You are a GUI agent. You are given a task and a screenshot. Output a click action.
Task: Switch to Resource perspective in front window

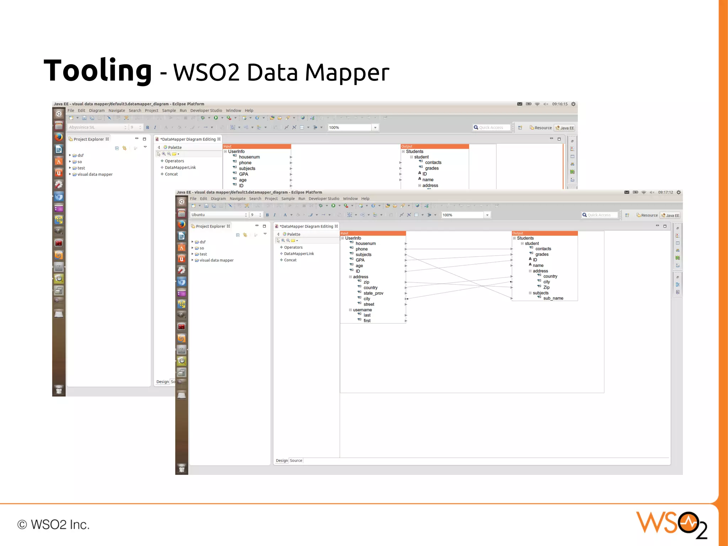(x=647, y=215)
